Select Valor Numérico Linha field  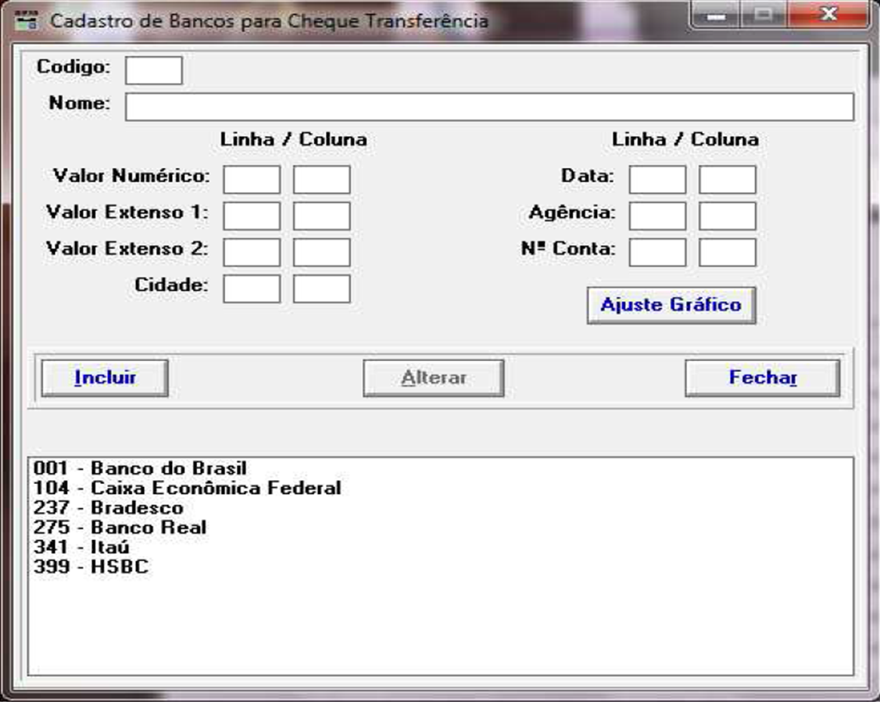[x=252, y=180]
